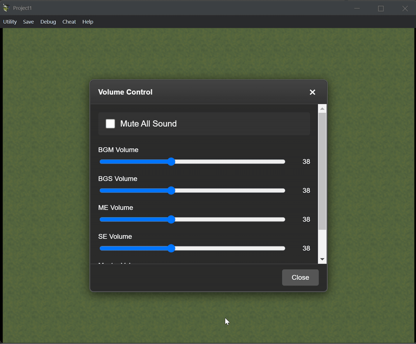
Task: Click the ME Volume slider handle
Action: [171, 220]
